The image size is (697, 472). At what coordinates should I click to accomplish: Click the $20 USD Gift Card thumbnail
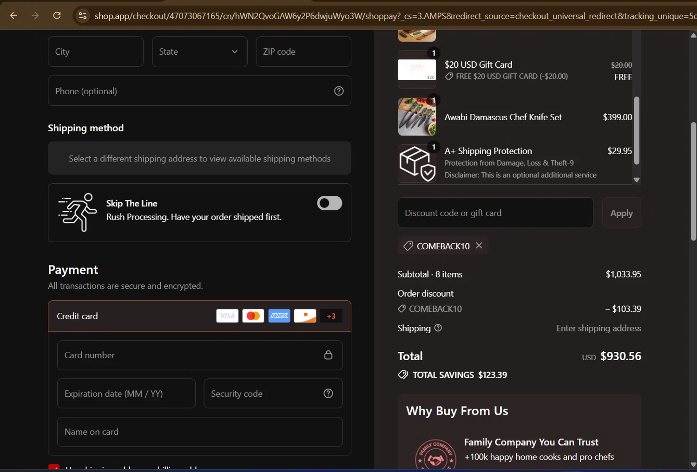[417, 70]
